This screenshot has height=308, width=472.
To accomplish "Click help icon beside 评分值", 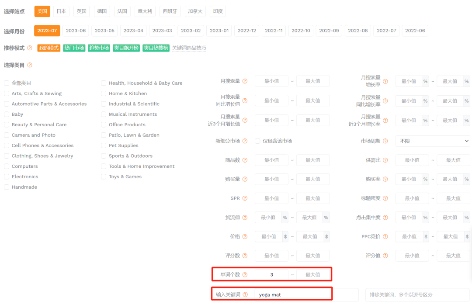I will [x=385, y=256].
